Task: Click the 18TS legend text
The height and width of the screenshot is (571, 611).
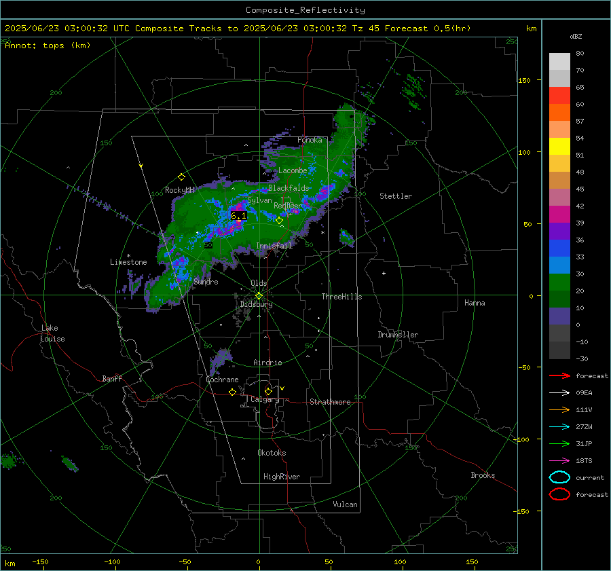Action: (x=584, y=461)
